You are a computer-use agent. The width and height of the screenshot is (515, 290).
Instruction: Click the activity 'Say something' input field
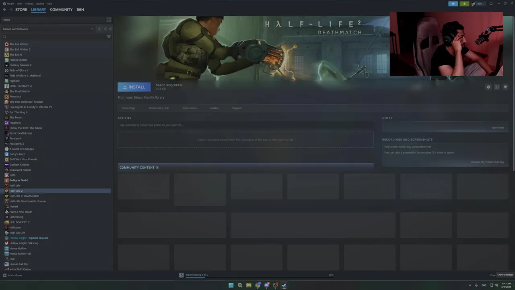point(245,125)
